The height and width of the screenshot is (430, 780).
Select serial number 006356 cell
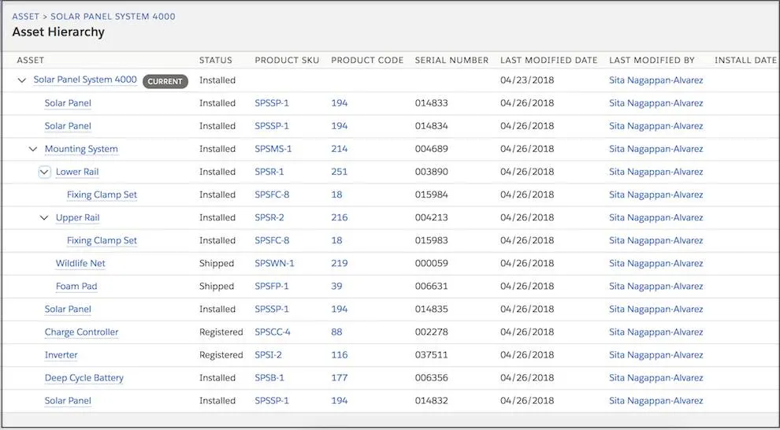(431, 377)
